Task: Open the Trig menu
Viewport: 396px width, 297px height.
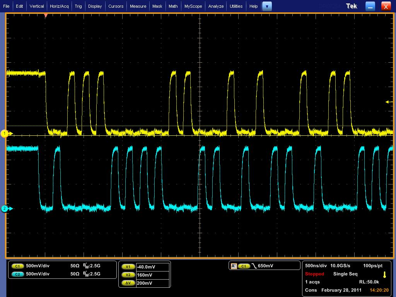Action: (x=79, y=6)
